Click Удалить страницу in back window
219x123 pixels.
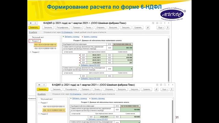tap(90, 37)
